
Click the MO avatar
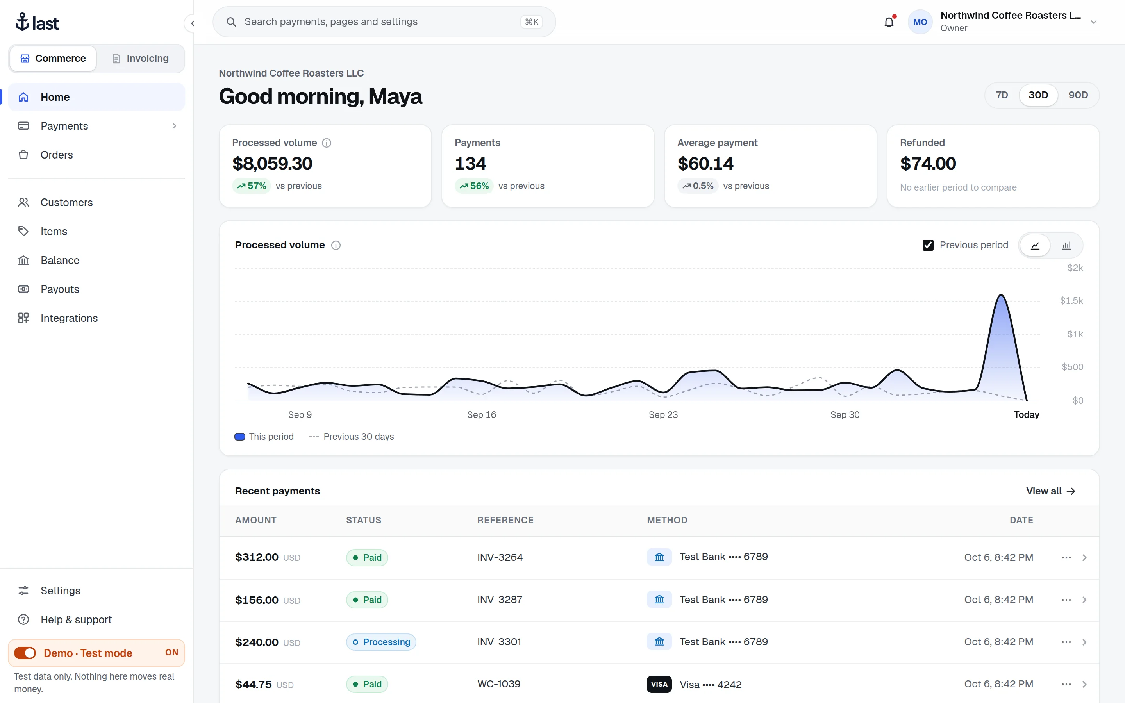coord(920,22)
